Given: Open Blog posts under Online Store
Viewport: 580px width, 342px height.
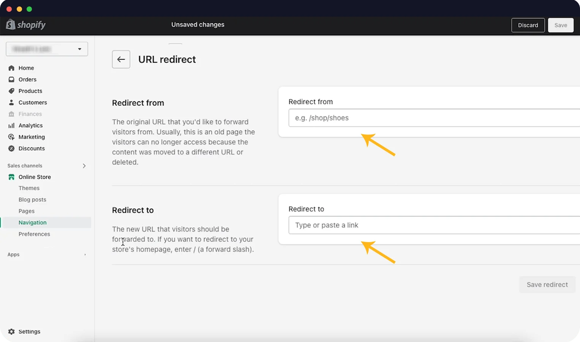Looking at the screenshot, I should pyautogui.click(x=32, y=200).
